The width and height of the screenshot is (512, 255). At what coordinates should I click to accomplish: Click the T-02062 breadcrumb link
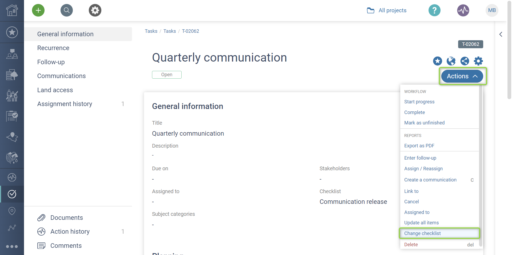pyautogui.click(x=190, y=31)
